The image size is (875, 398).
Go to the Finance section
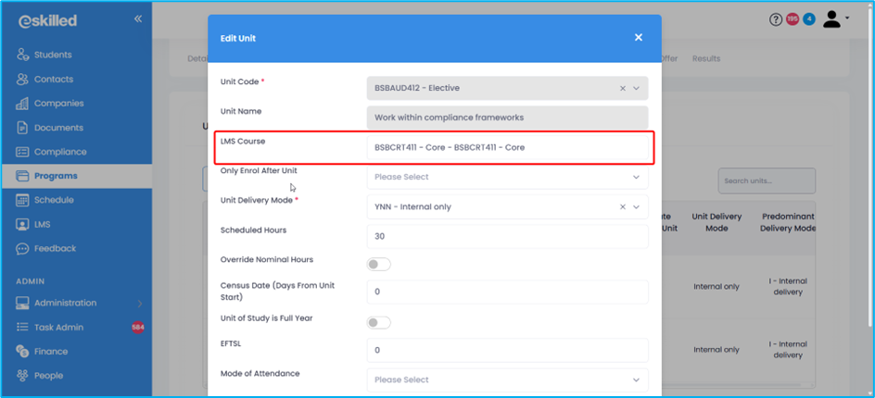(x=51, y=352)
